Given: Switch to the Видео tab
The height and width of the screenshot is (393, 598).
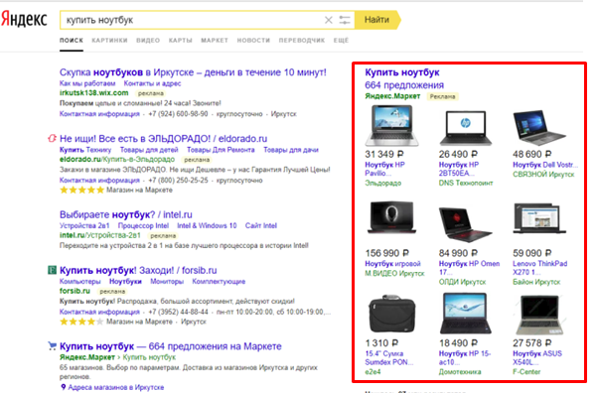Looking at the screenshot, I should click(x=148, y=41).
